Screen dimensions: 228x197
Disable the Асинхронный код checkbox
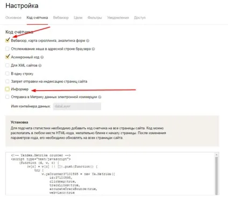pyautogui.click(x=8, y=57)
